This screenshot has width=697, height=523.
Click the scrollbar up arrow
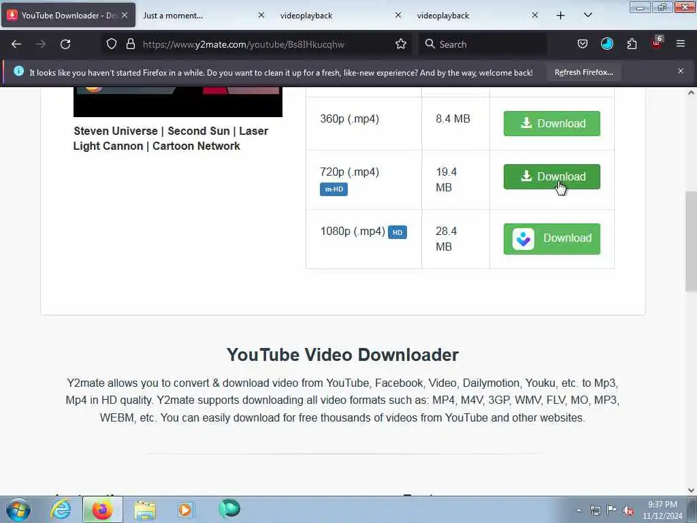pyautogui.click(x=691, y=93)
